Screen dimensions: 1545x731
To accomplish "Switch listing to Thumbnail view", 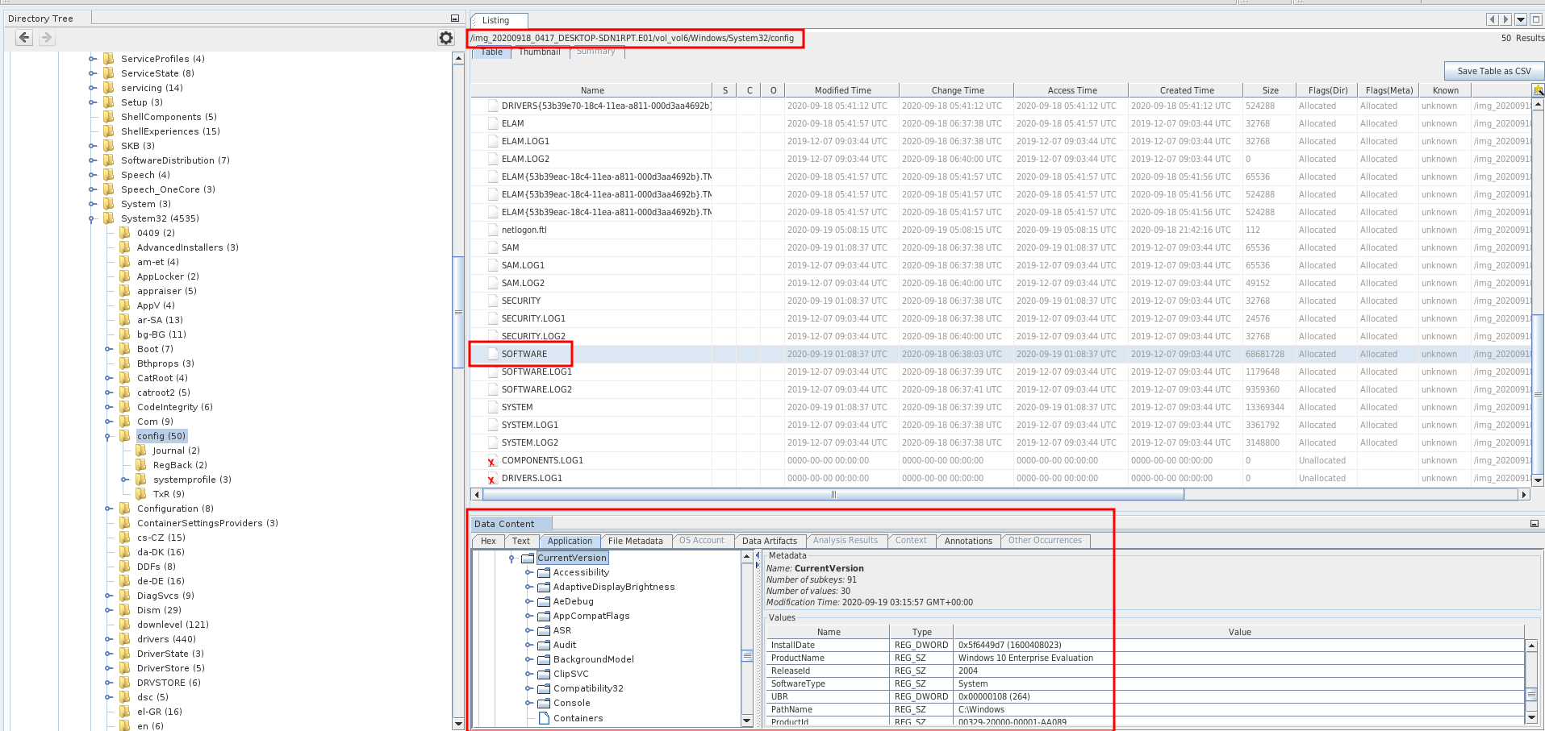I will (539, 52).
